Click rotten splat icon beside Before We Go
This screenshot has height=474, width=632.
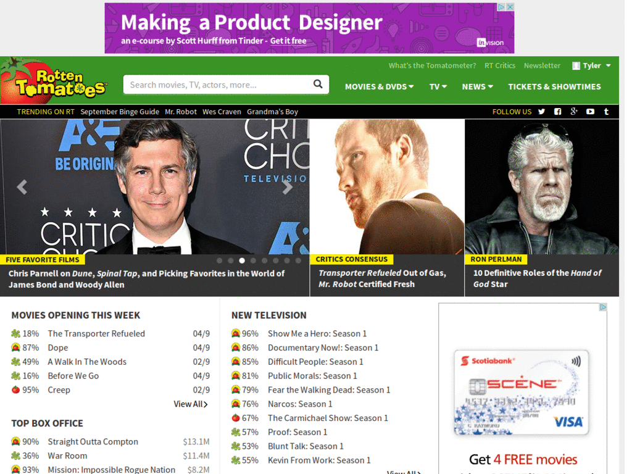point(15,376)
